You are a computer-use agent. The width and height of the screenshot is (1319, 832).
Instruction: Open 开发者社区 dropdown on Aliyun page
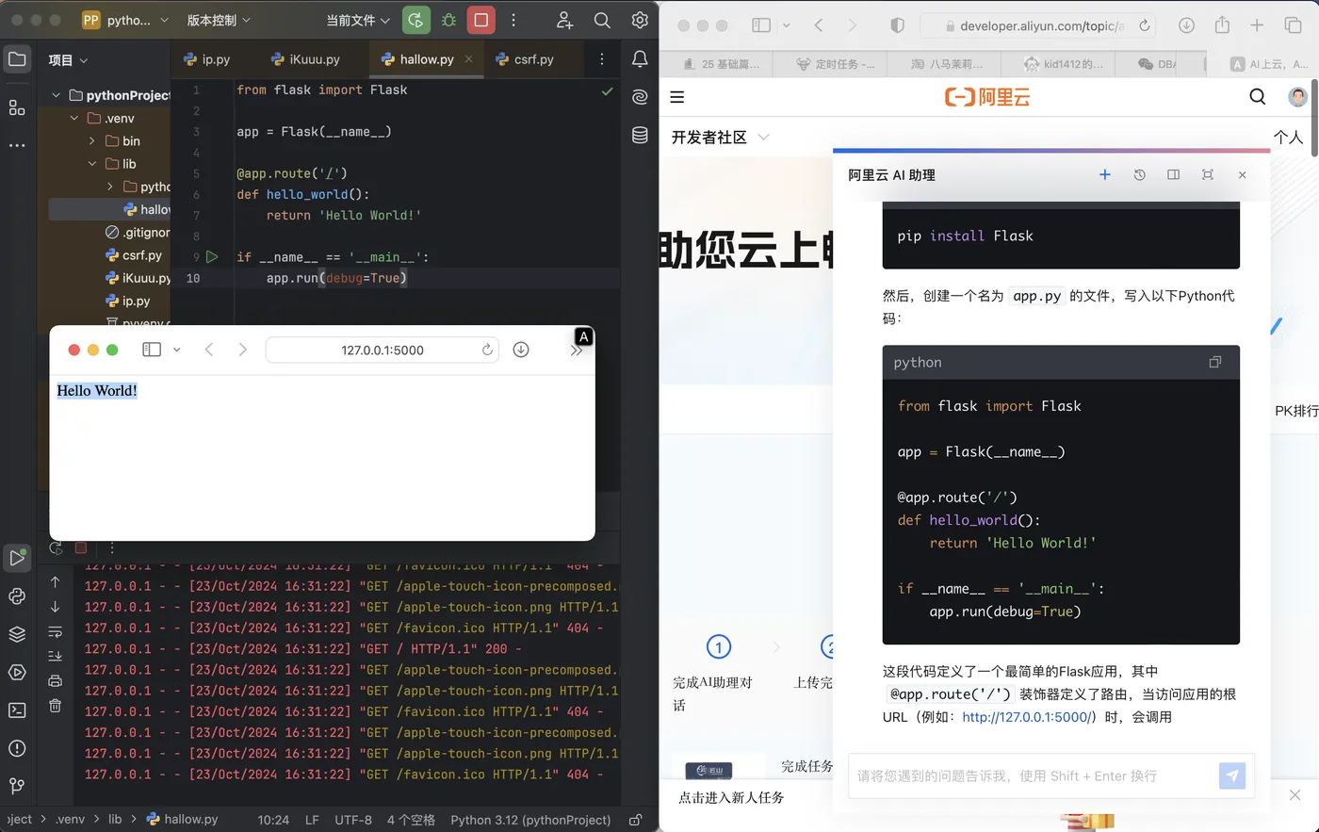(764, 138)
